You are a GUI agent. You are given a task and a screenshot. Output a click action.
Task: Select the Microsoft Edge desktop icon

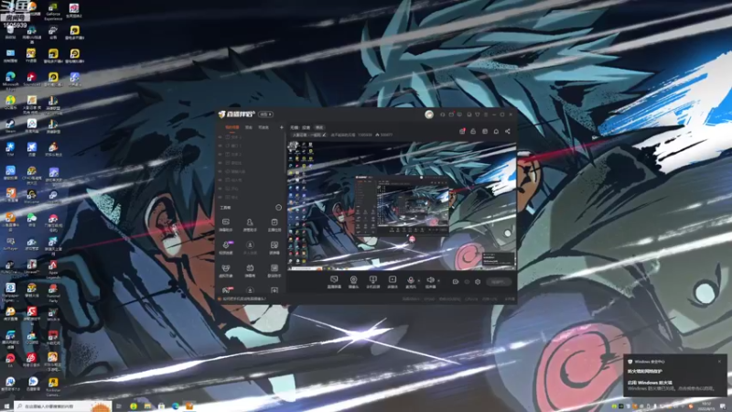(10, 80)
